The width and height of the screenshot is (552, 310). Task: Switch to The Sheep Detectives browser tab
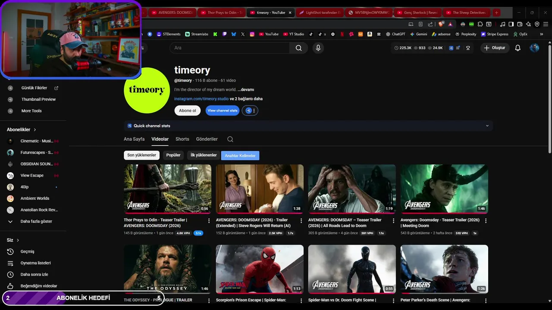[x=466, y=12]
